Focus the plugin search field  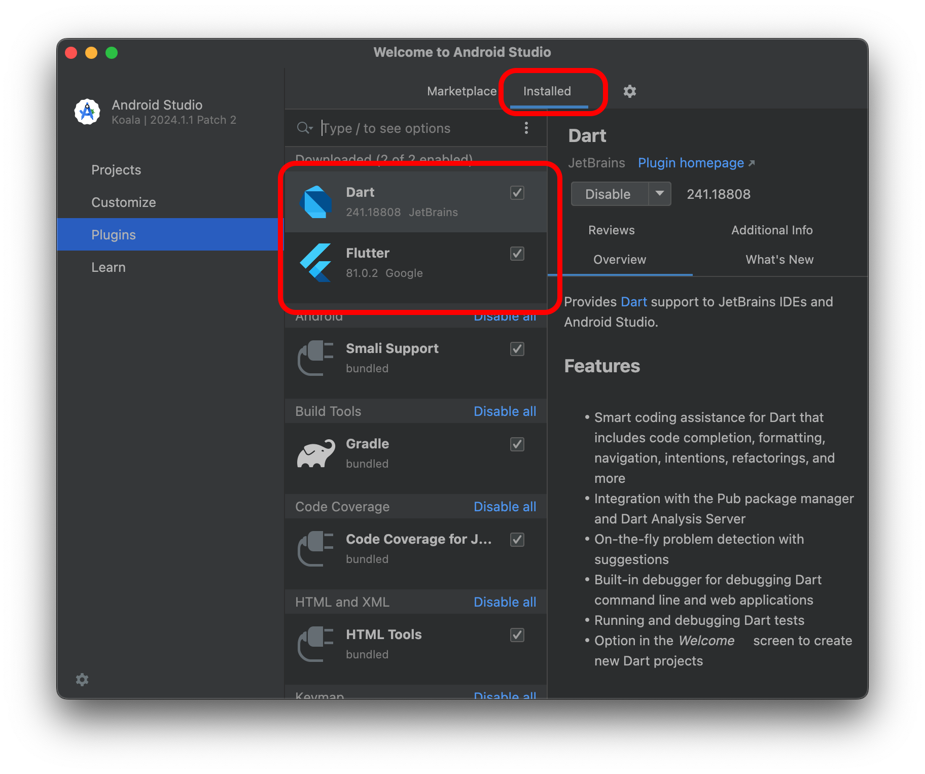click(x=416, y=128)
